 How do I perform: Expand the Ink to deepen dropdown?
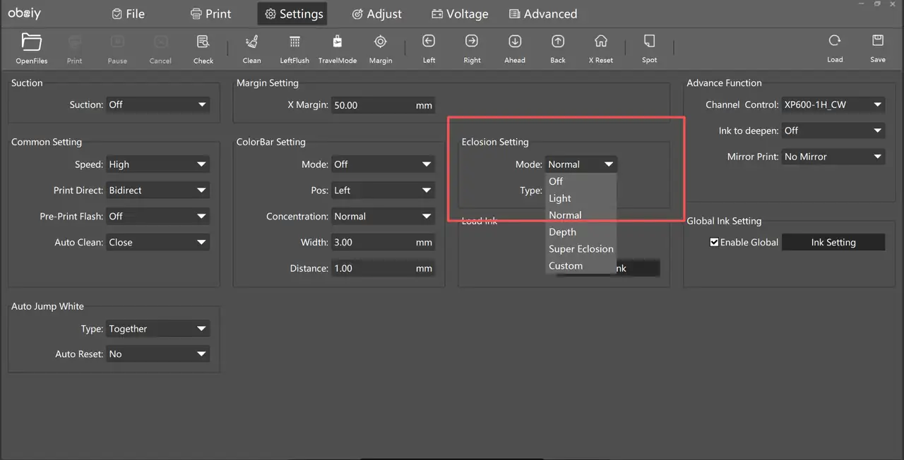coord(833,131)
